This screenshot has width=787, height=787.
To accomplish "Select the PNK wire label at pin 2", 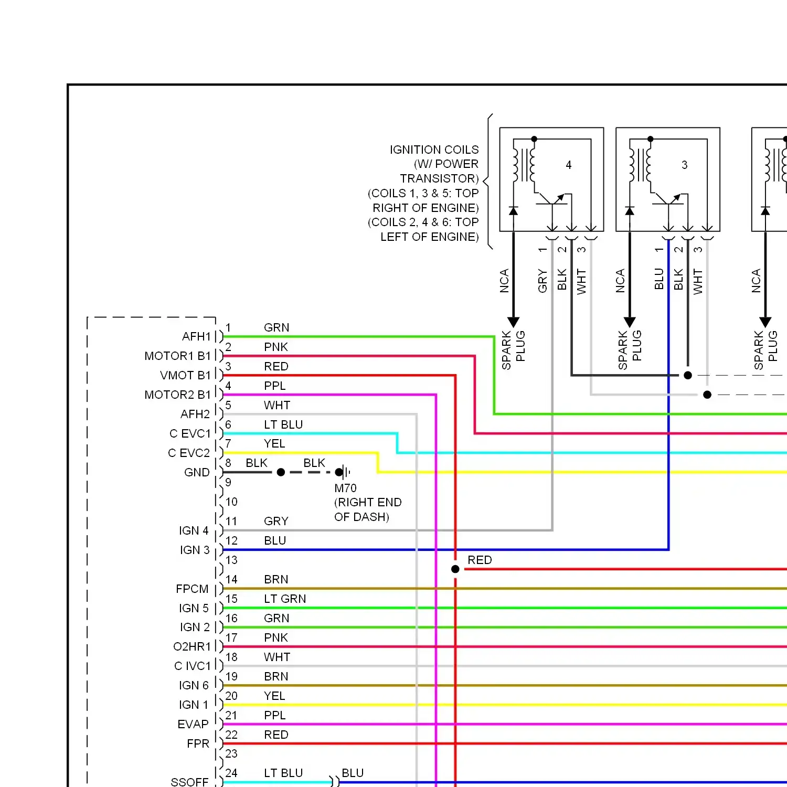I will coord(276,347).
